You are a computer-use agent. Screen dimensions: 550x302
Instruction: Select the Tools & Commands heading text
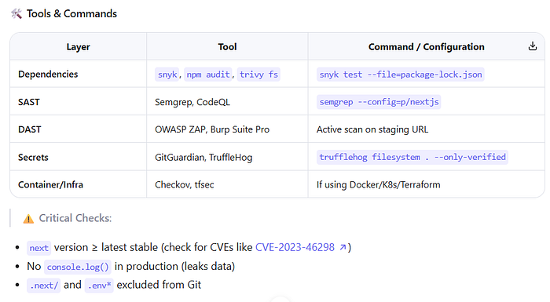coord(71,13)
